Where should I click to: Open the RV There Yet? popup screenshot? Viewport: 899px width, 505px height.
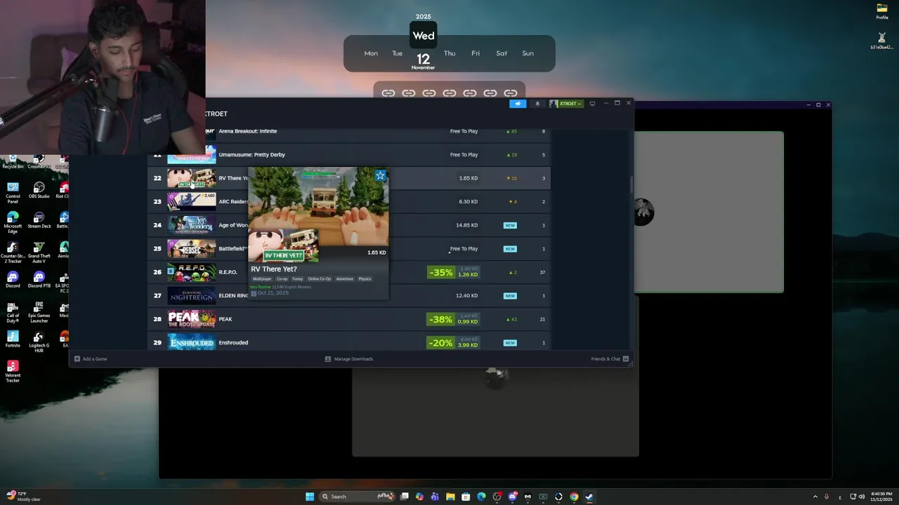[x=318, y=207]
